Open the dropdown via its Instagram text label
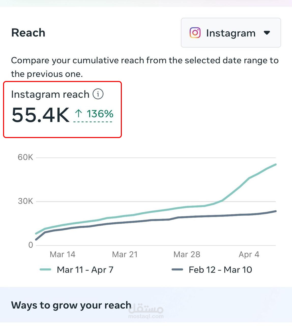The height and width of the screenshot is (326, 292). 231,33
